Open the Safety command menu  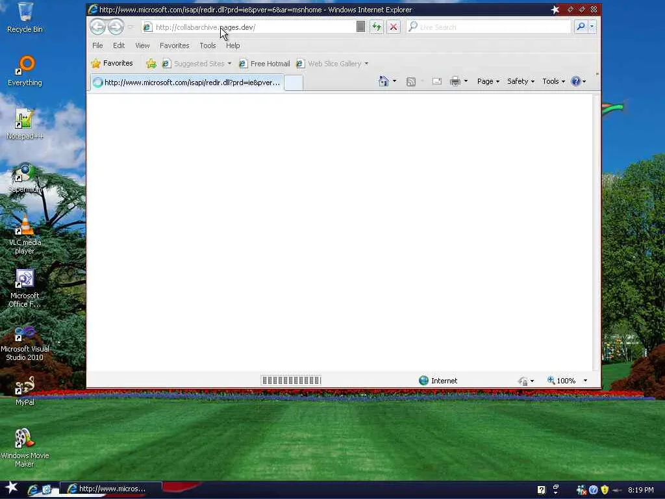(520, 81)
